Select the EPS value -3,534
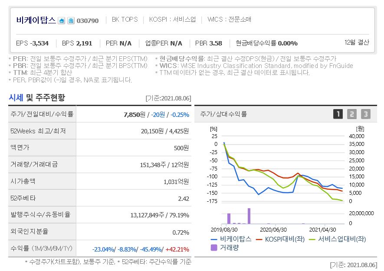 tap(39, 43)
